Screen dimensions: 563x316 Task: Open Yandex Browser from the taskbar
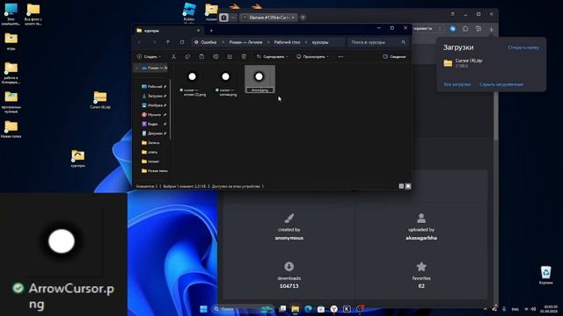click(x=334, y=309)
